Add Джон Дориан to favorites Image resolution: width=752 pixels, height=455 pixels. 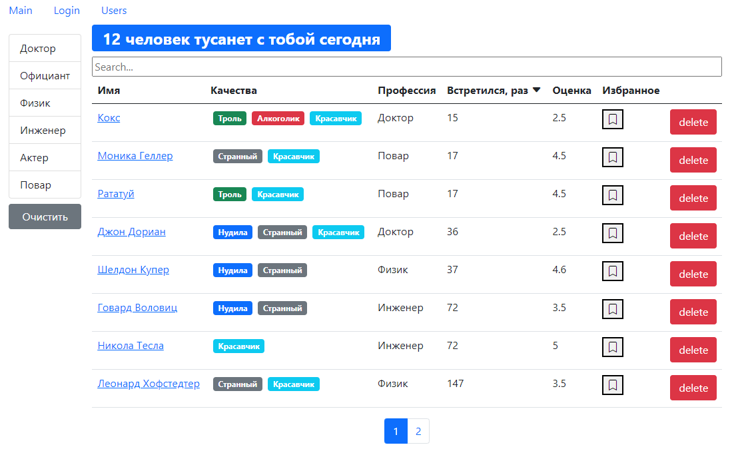tap(612, 233)
